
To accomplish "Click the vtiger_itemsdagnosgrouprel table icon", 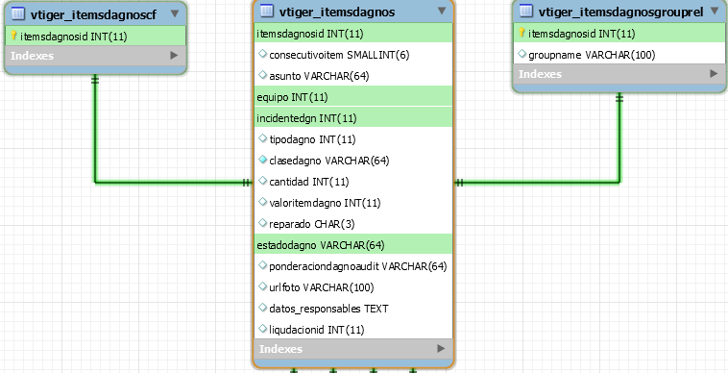I will 526,11.
